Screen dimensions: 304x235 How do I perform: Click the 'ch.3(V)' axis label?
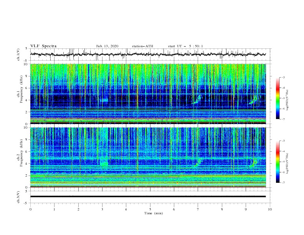[18, 197]
